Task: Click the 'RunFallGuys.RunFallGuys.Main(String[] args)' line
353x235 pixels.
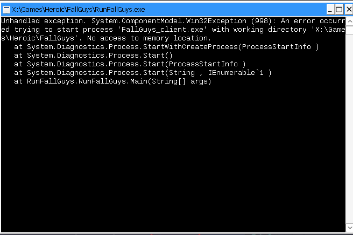Action: click(x=112, y=81)
